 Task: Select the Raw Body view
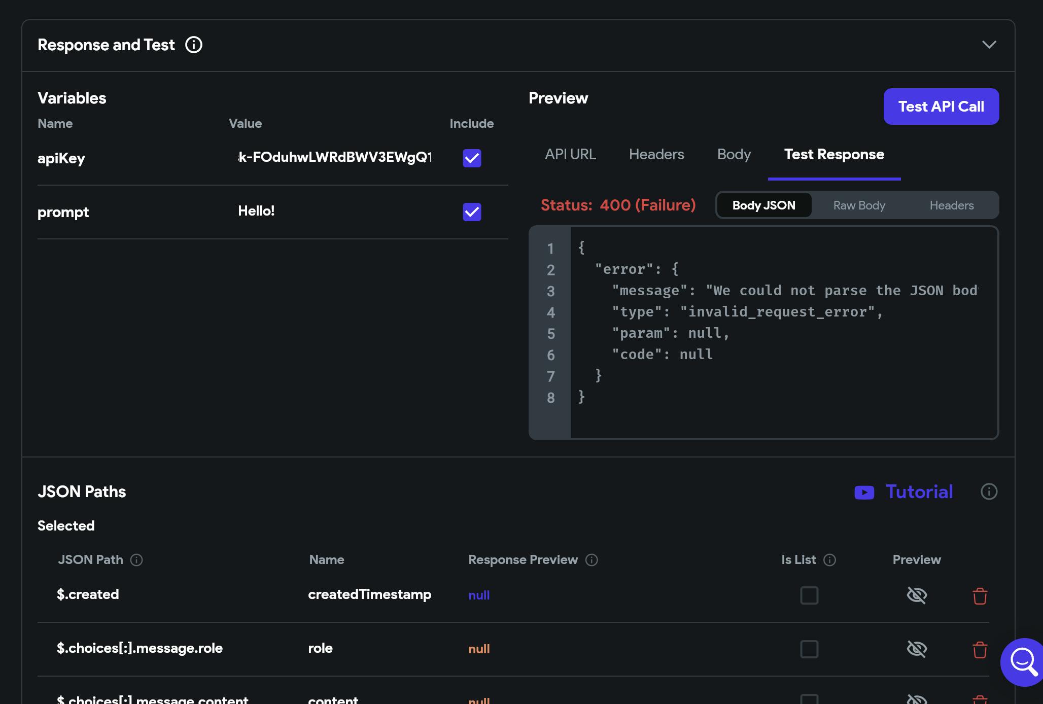tap(859, 205)
